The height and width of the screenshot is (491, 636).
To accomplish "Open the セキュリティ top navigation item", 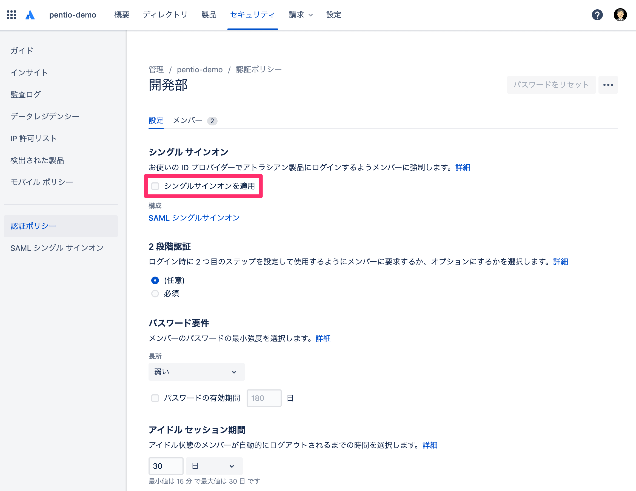I will pyautogui.click(x=252, y=15).
